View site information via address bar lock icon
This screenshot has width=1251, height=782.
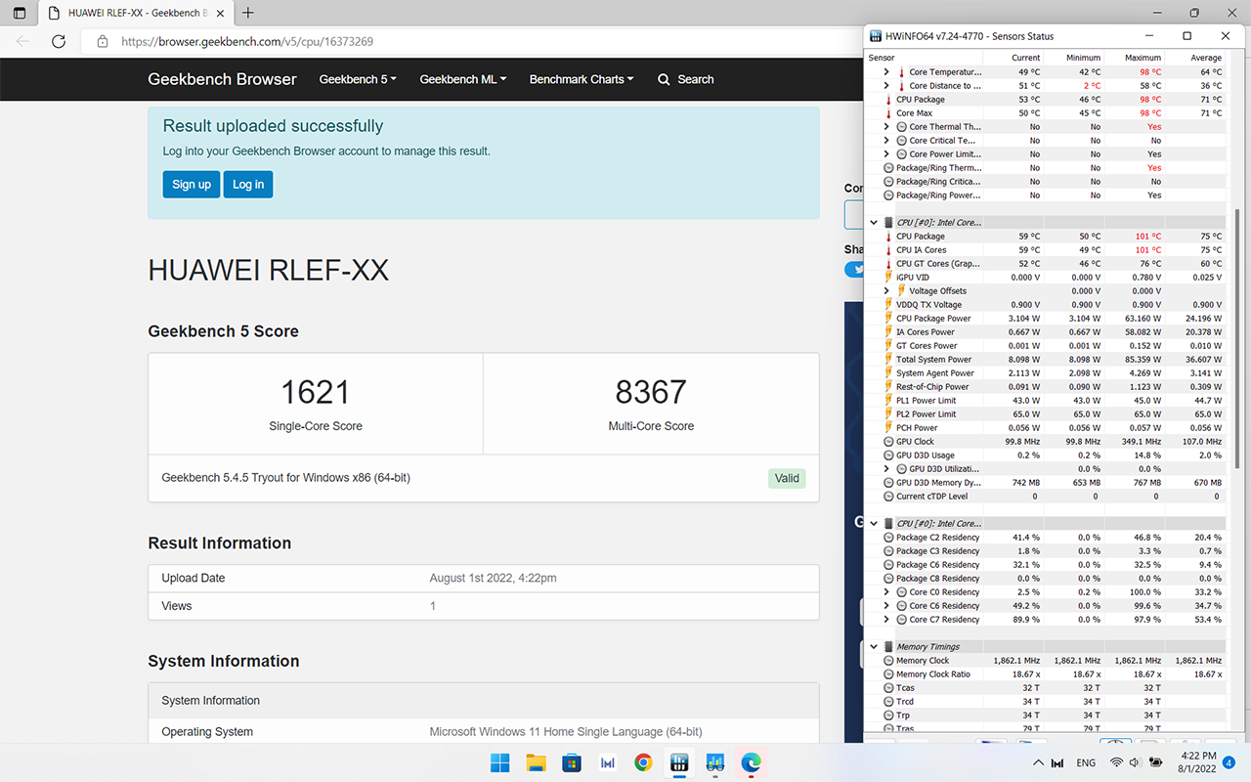point(102,42)
